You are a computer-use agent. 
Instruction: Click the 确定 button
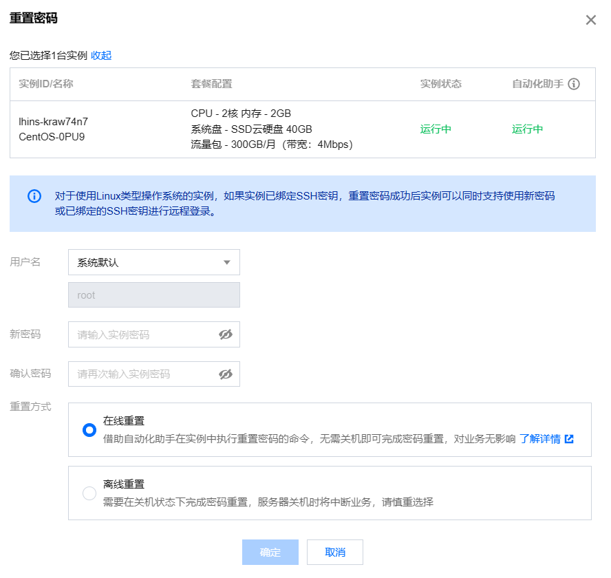pos(270,552)
